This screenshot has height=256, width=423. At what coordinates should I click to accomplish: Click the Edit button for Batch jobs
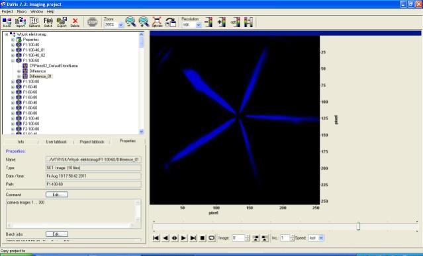click(57, 234)
